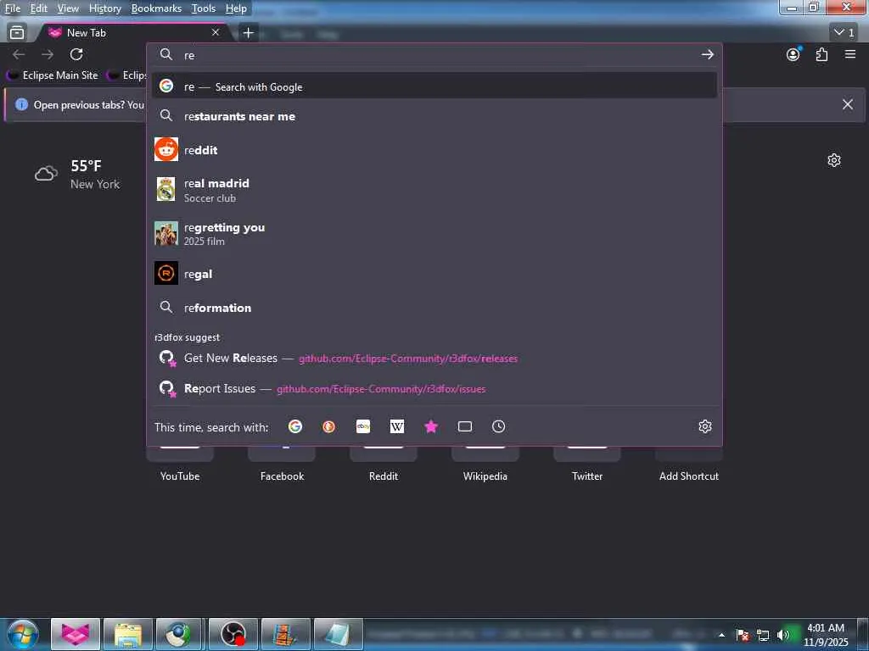Search this time with Wikipedia icon
This screenshot has width=869, height=651.
(397, 426)
